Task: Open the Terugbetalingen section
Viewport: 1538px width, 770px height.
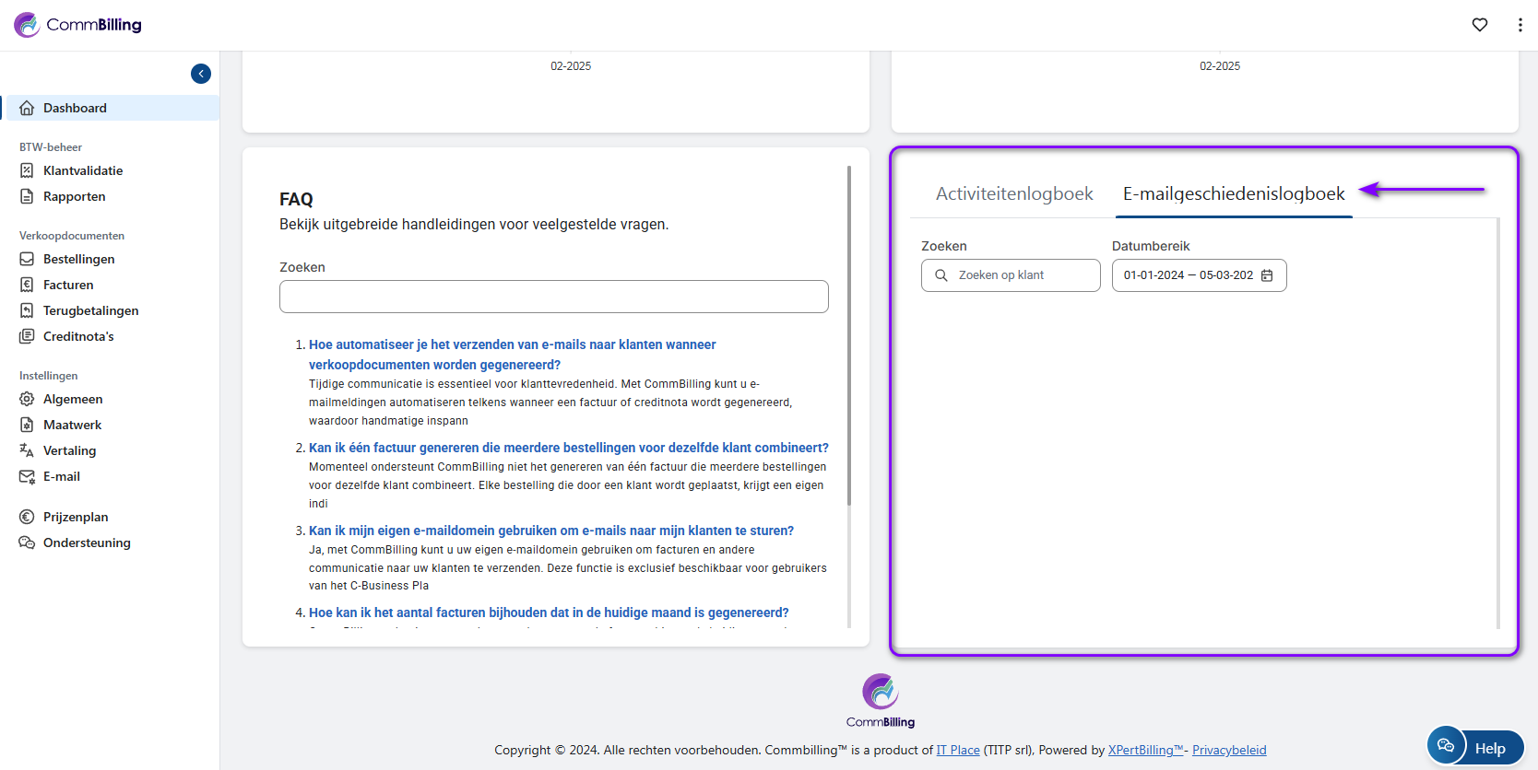Action: [90, 310]
